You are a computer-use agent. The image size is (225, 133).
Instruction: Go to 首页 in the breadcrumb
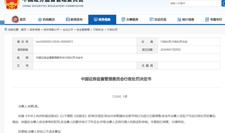(x=24, y=29)
